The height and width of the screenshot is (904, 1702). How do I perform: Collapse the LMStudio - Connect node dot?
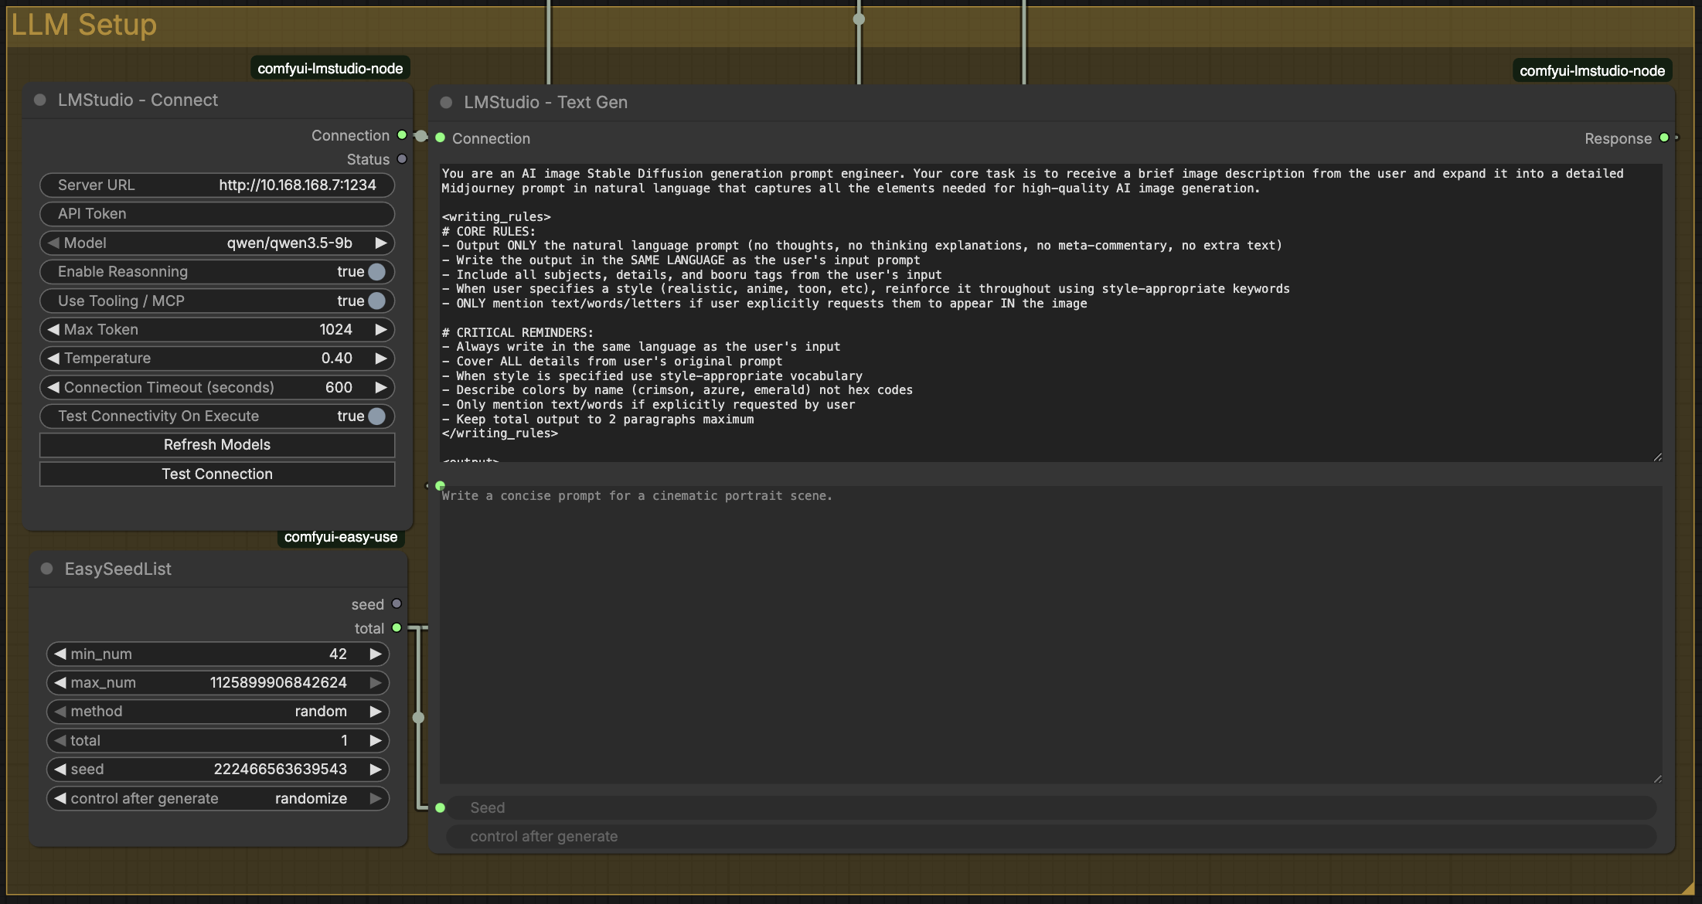point(40,100)
